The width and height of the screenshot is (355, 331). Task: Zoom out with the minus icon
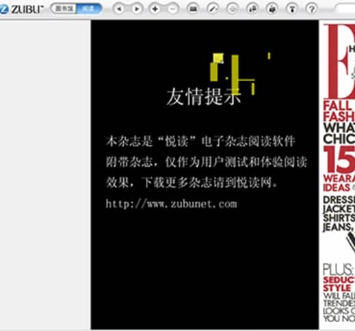tap(173, 9)
